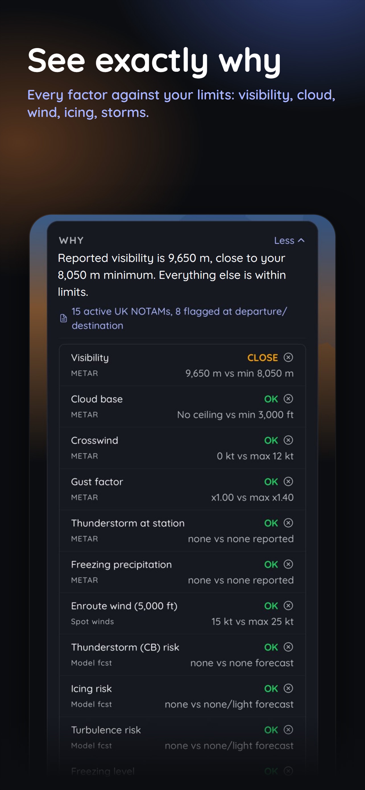Click circled X for Thunderstorm at station
365x790 pixels.
point(288,523)
